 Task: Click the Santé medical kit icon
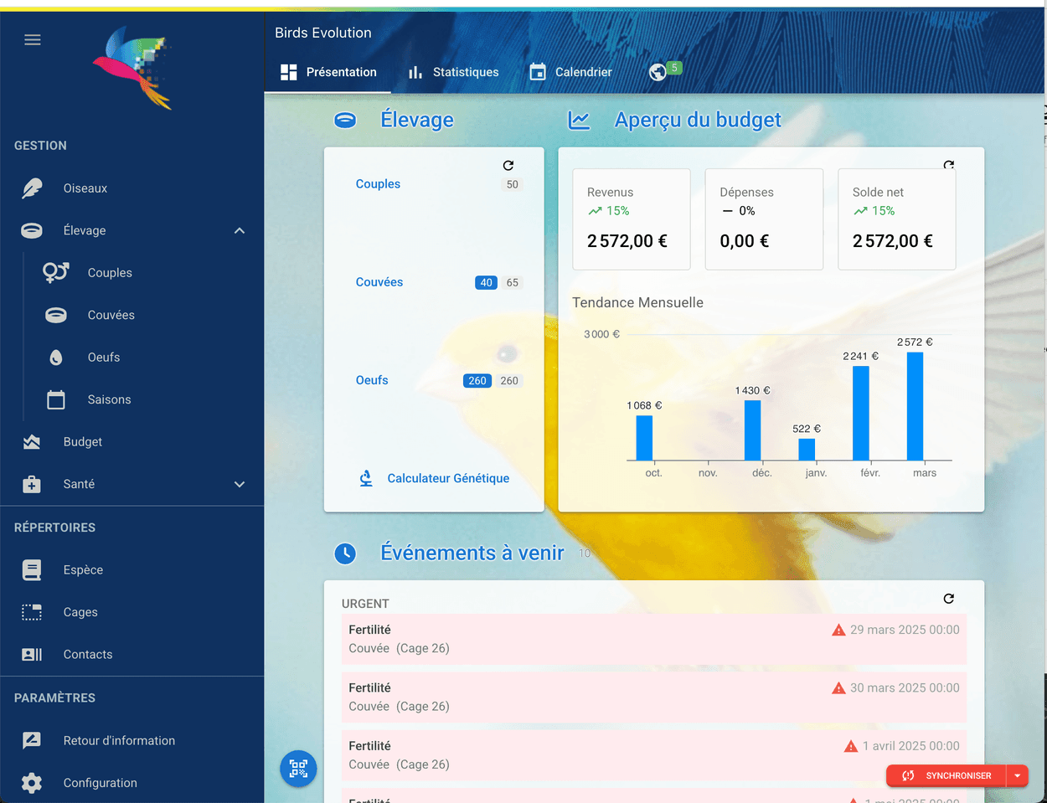click(x=32, y=484)
